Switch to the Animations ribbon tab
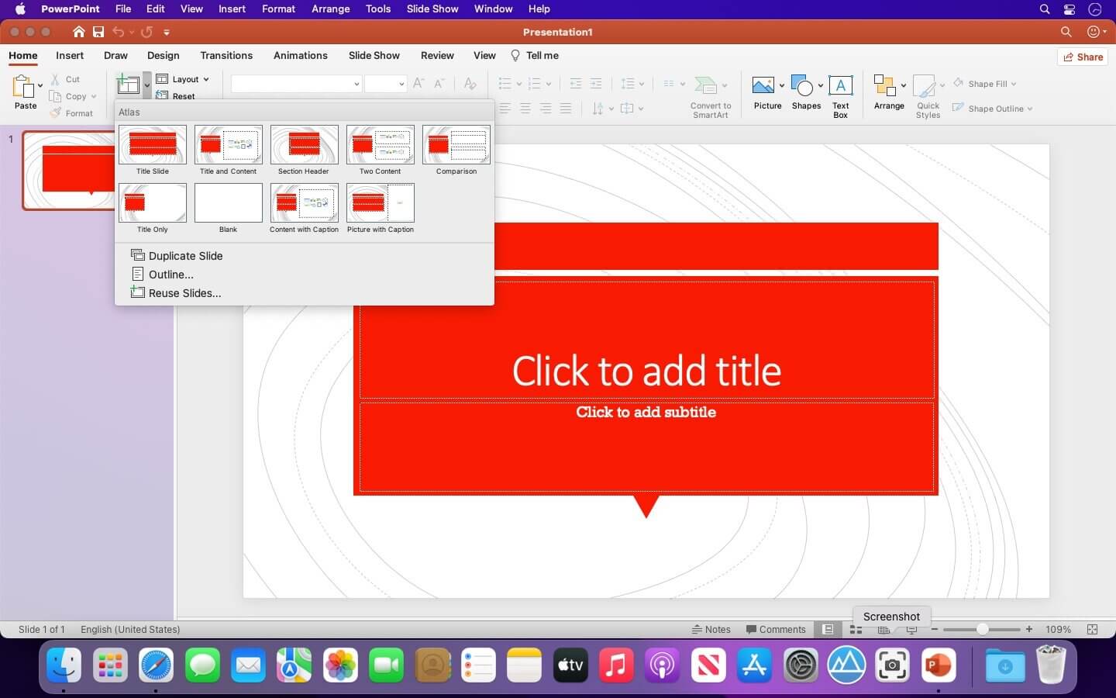 (301, 55)
